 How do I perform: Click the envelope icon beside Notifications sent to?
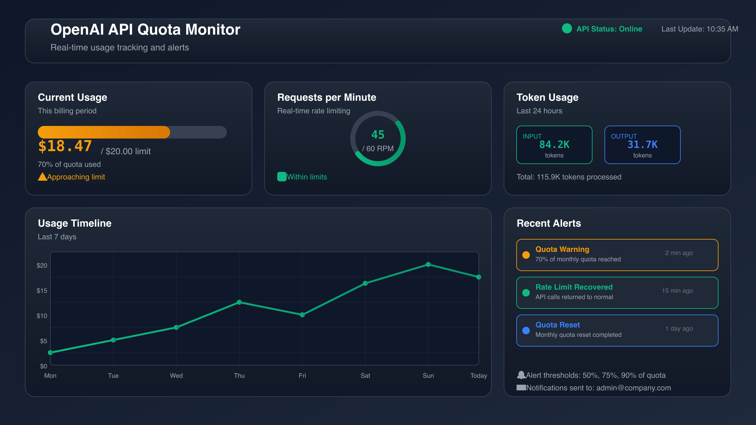(521, 388)
